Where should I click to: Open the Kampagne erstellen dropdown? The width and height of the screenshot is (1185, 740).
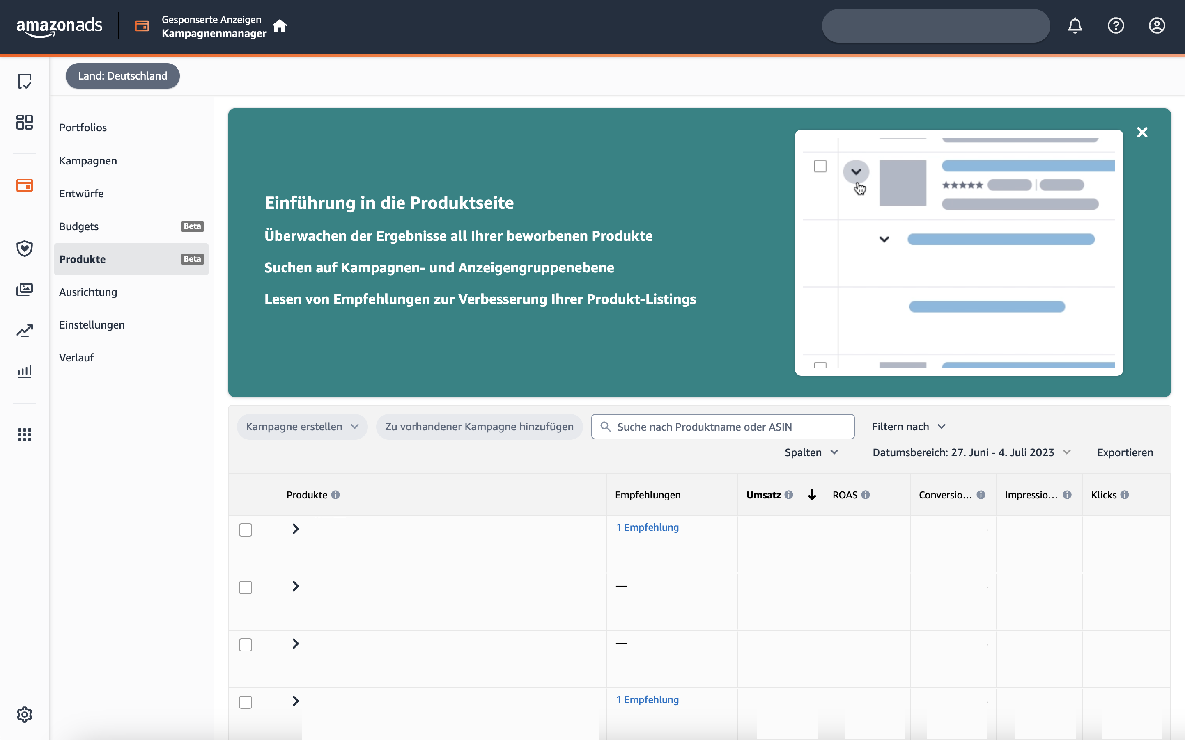point(302,426)
